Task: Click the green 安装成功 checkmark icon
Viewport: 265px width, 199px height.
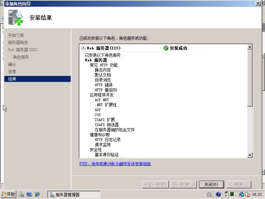Action: coord(166,48)
